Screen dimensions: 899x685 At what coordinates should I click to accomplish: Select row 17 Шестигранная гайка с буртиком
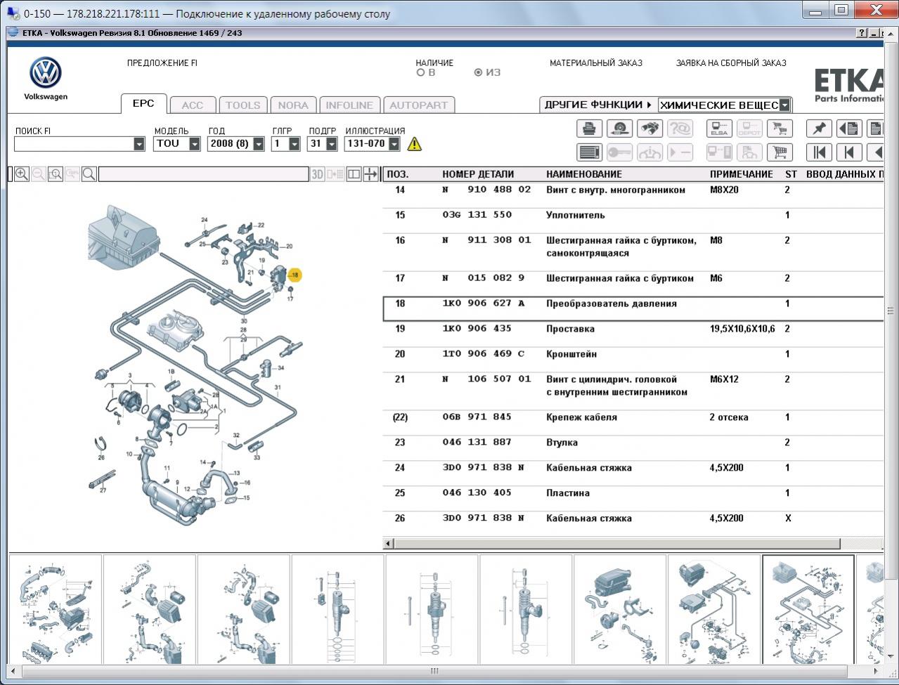[633, 284]
